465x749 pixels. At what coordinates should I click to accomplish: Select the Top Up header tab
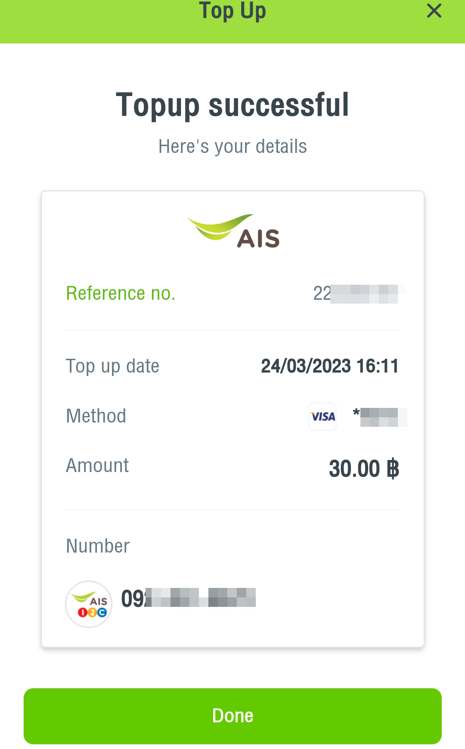[x=232, y=12]
